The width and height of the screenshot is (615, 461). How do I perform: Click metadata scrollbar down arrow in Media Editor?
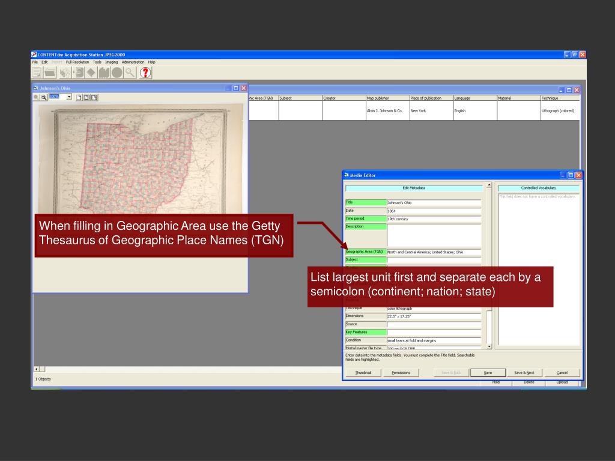click(489, 346)
